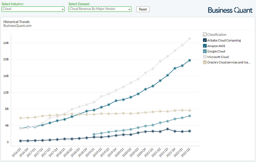Click the Business Quant logo
Screen dimensions: 256x162
(230, 10)
